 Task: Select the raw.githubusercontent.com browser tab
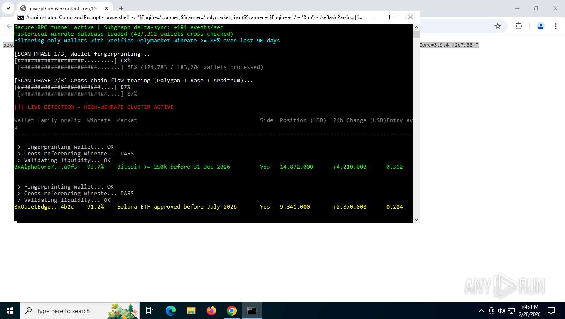(x=64, y=8)
